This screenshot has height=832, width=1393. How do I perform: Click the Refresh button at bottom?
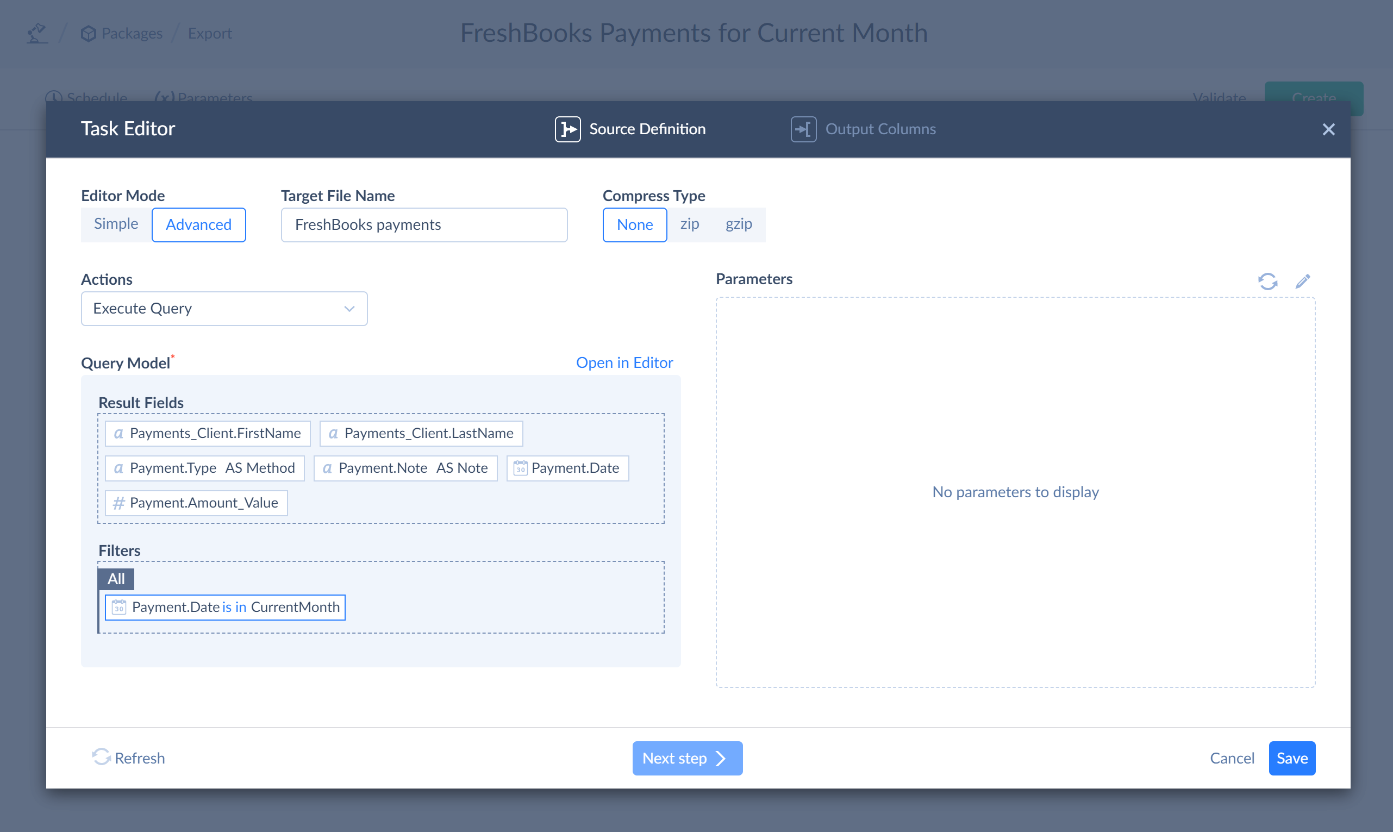pyautogui.click(x=128, y=758)
